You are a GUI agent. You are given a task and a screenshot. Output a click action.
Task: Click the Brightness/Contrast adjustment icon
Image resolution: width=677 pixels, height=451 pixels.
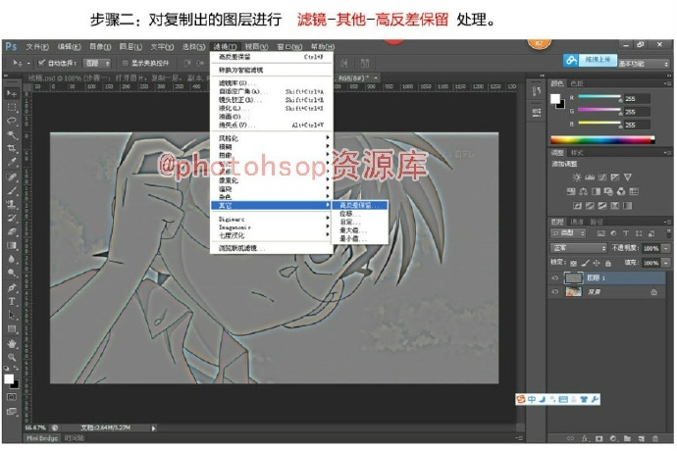pos(576,177)
